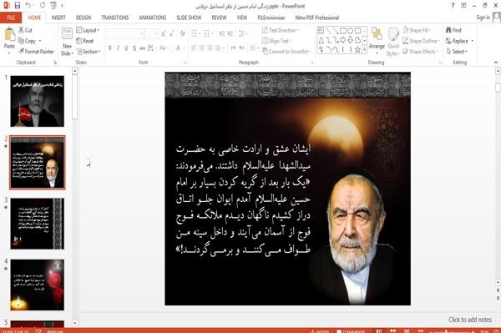Switch to the REVIEW tab

pos(219,18)
